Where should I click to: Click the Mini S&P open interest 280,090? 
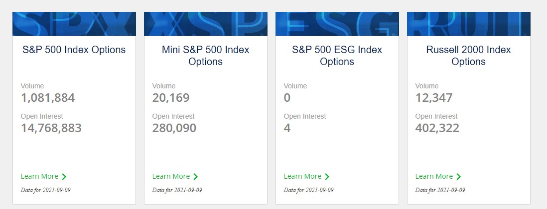click(174, 128)
